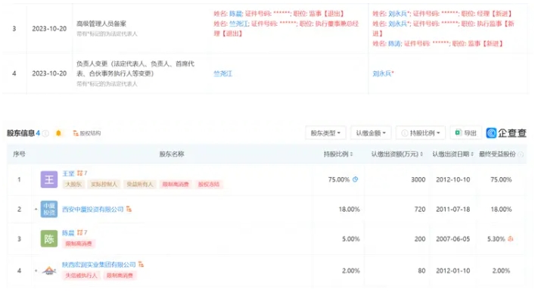The image size is (535, 302).
Task: Sort by the 认缴出资额(万元) column header
Action: click(x=397, y=154)
